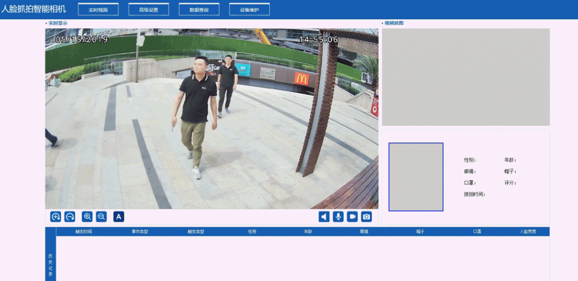Switch to the 高级设置 tab
This screenshot has height=281, width=578.
pos(148,10)
